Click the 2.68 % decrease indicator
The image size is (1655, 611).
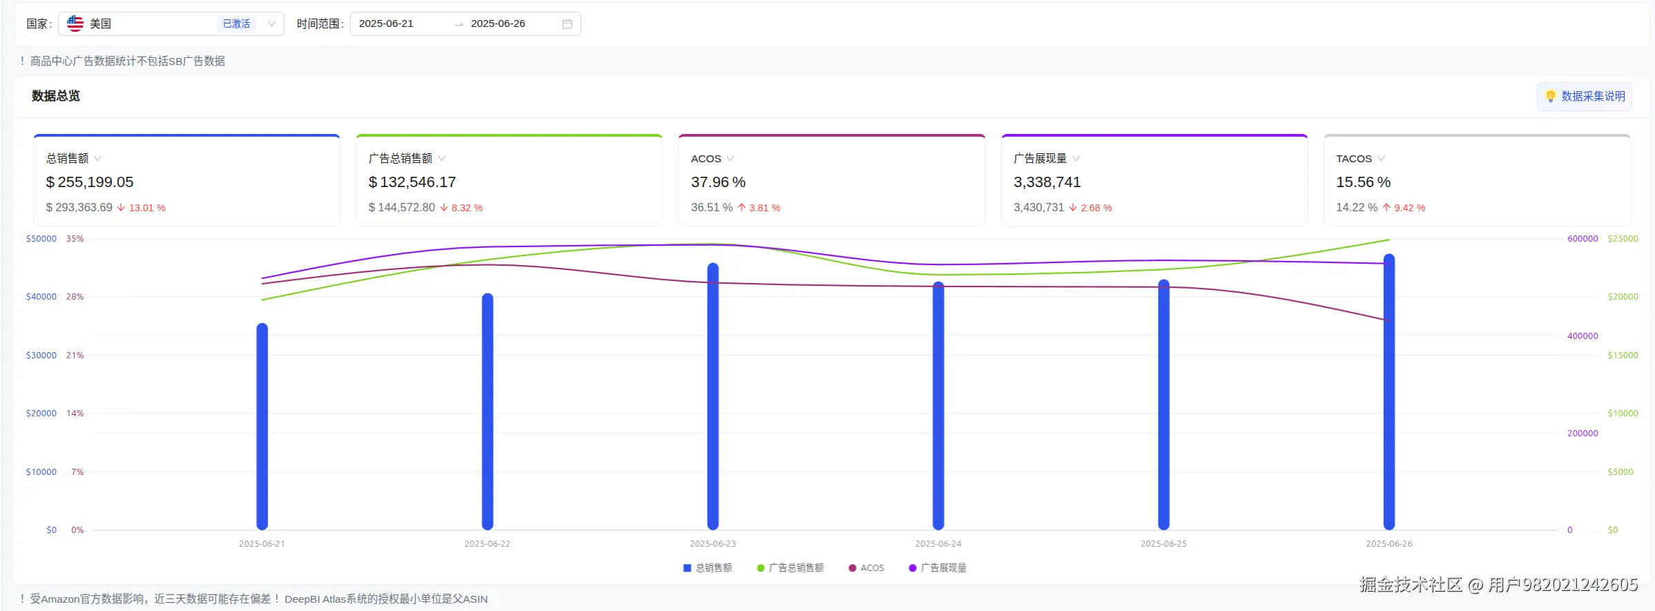tap(1090, 208)
